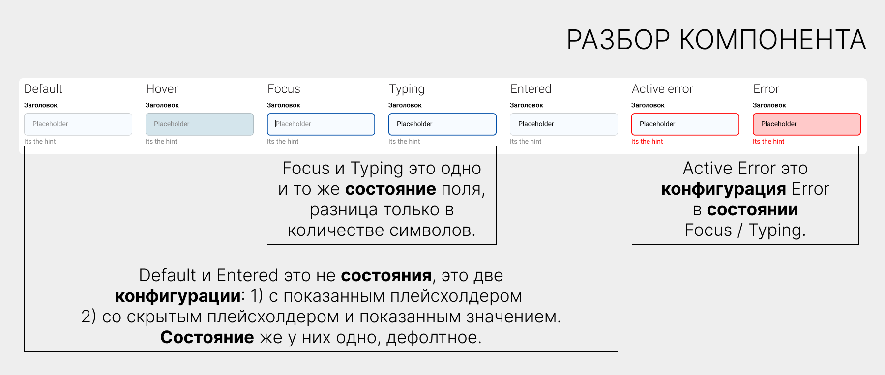The image size is (885, 375).
Task: Click the "Default и Entered" annotation text
Action: tap(321, 306)
